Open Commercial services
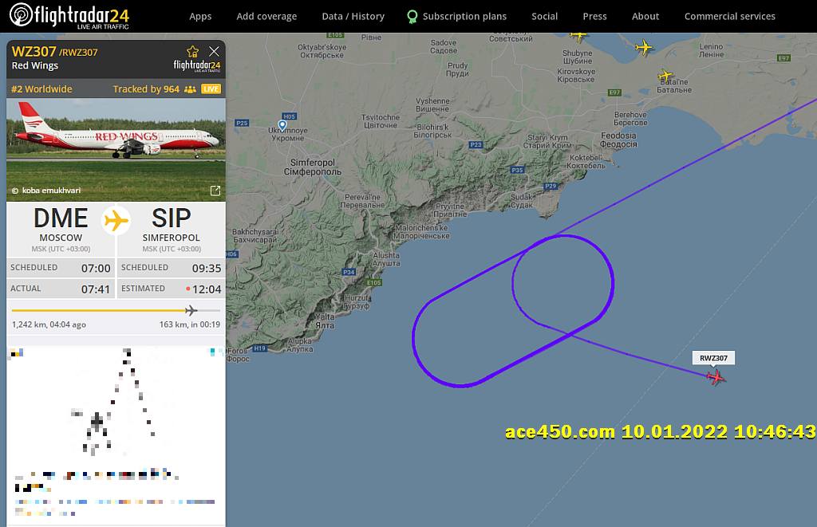The height and width of the screenshot is (527, 817). click(729, 16)
